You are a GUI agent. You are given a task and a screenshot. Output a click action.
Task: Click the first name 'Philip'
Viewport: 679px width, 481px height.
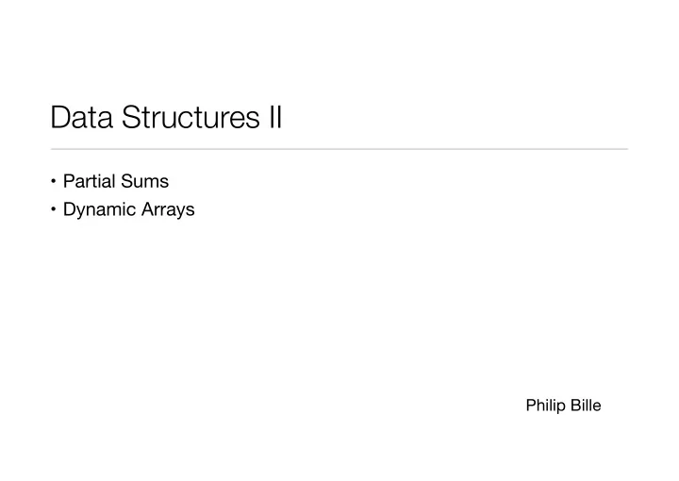[x=546, y=406]
